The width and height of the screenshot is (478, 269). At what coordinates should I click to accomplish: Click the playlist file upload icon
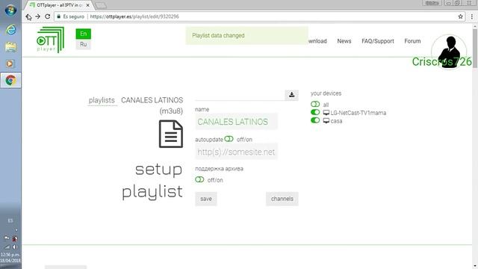click(x=292, y=95)
